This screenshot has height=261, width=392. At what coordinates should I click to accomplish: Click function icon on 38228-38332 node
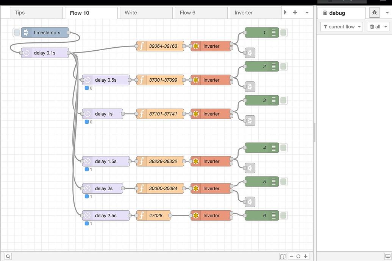coord(142,162)
